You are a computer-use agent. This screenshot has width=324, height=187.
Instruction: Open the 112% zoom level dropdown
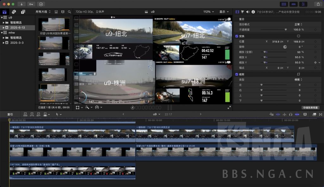[x=209, y=12]
